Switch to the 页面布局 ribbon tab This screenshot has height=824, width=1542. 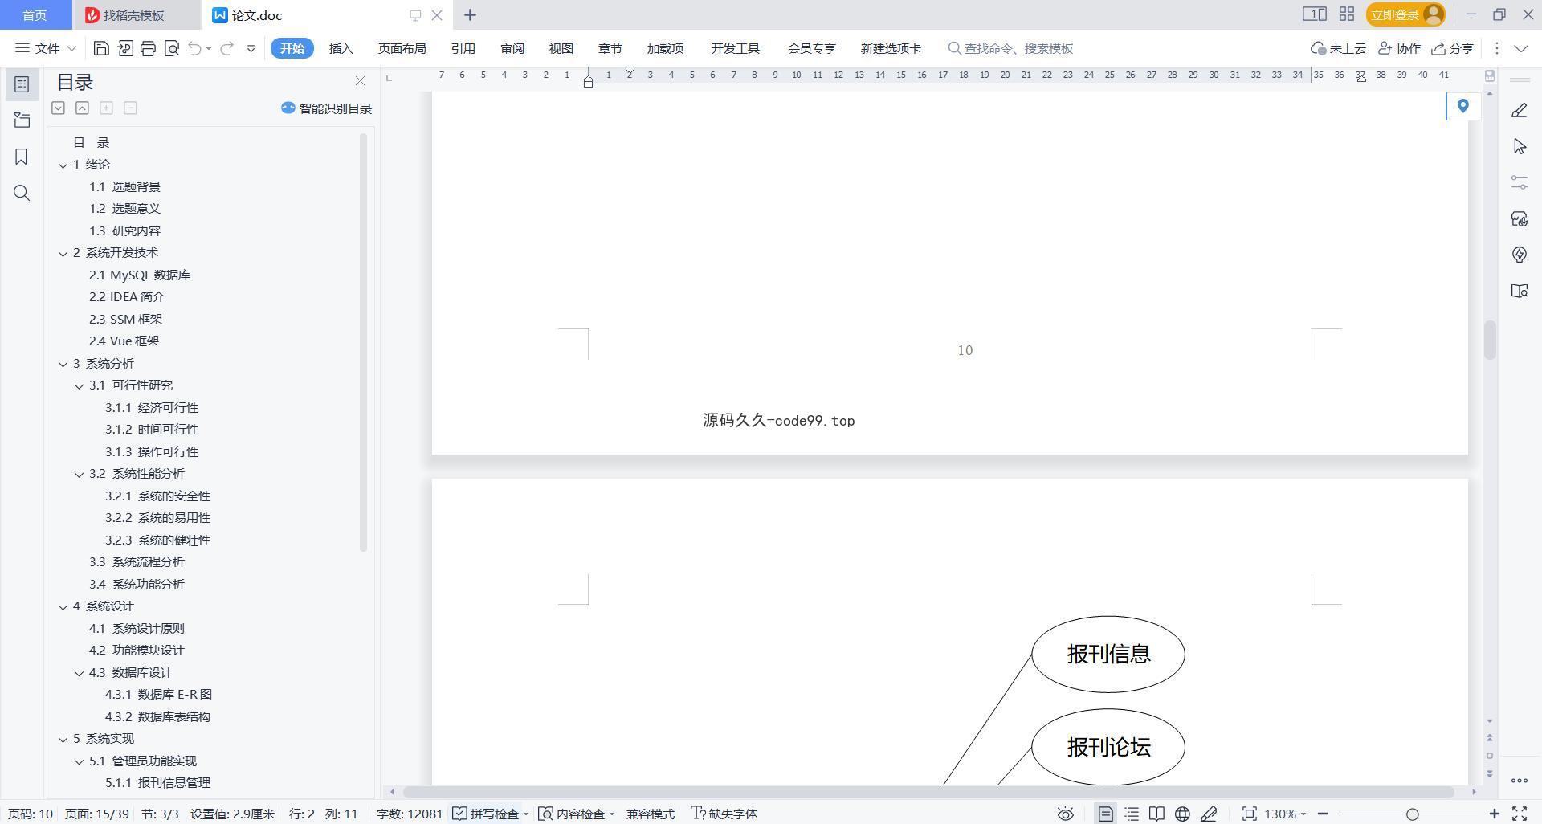click(402, 48)
